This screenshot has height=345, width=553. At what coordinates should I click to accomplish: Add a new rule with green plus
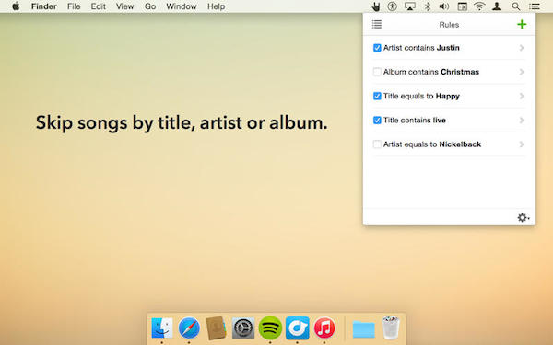pos(522,24)
